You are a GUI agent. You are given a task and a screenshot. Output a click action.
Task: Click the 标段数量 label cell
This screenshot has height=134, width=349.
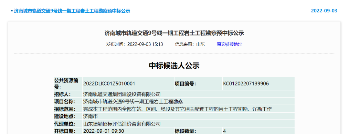coord(198,131)
